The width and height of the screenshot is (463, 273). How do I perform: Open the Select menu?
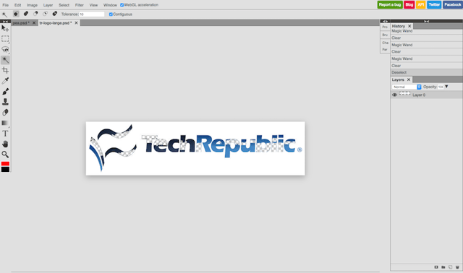[64, 5]
